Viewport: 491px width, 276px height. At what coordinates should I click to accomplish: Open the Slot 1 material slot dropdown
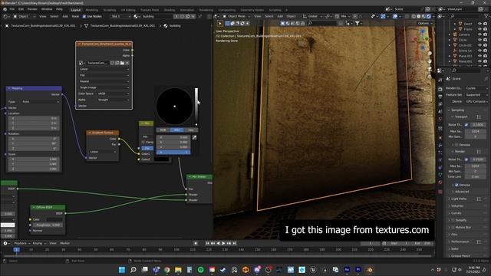tap(120, 16)
